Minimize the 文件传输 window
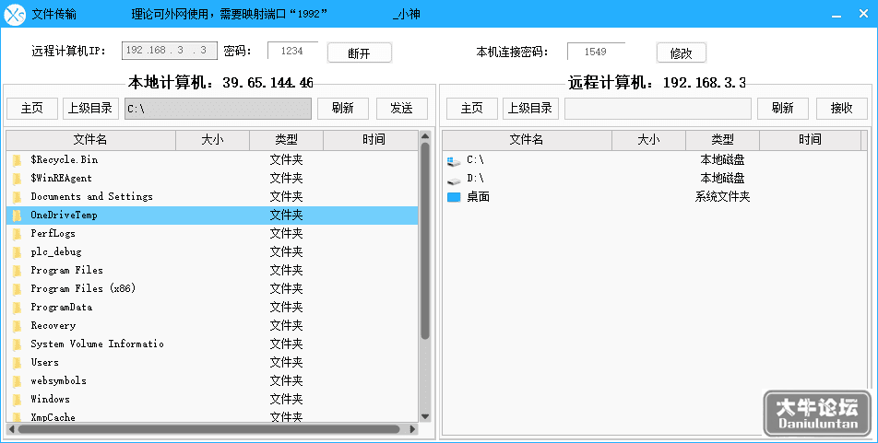 836,15
